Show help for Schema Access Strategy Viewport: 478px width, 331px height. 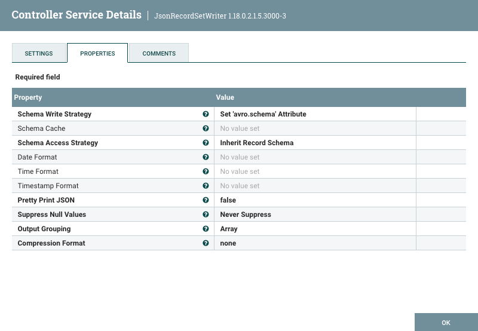coord(206,143)
